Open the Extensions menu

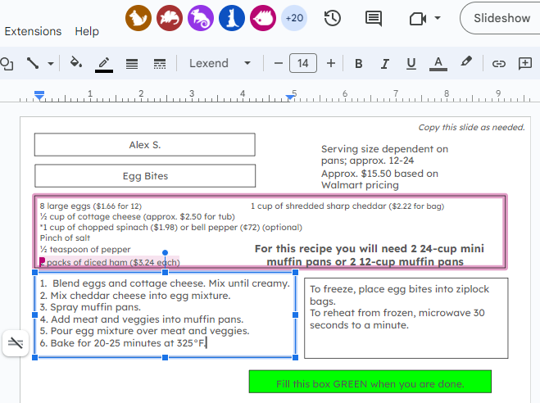pos(33,31)
